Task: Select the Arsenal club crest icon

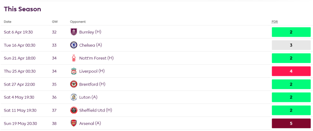Action: point(73,123)
